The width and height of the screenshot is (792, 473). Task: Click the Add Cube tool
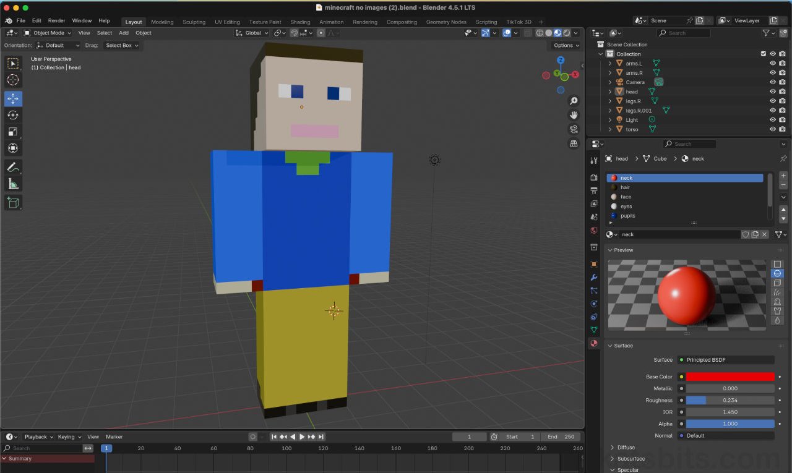[x=13, y=202]
